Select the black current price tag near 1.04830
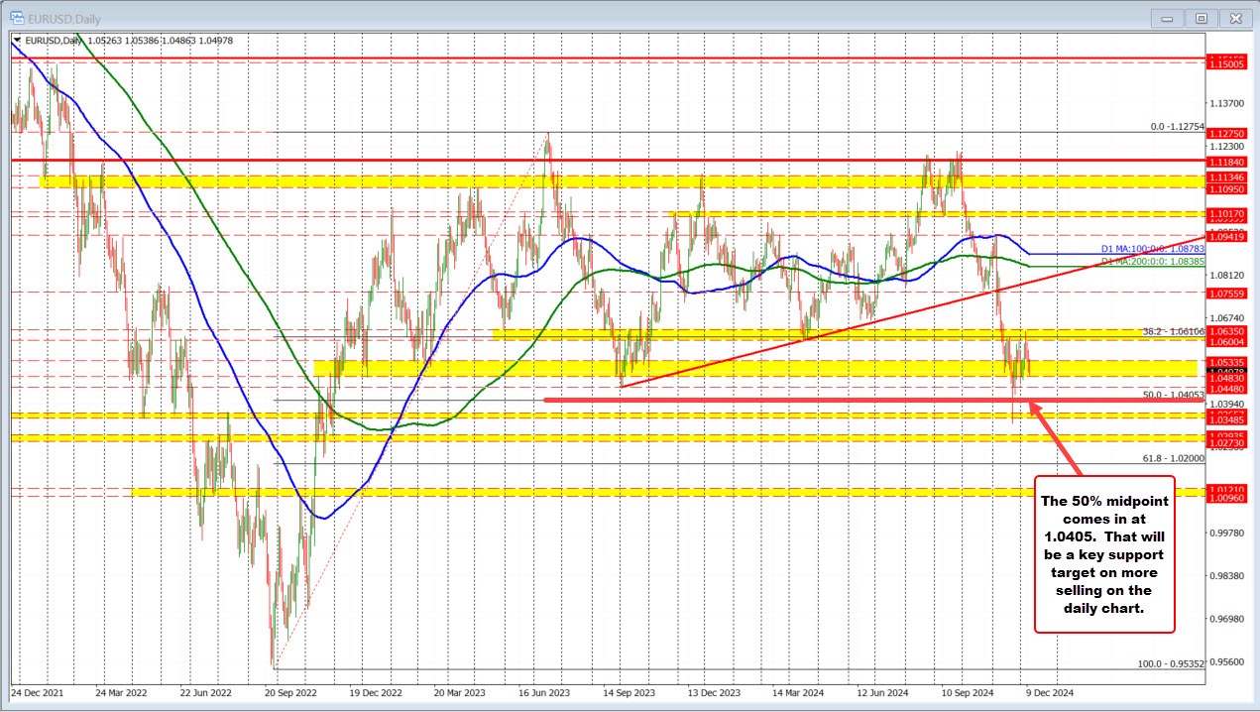1260x712 pixels. [1226, 368]
